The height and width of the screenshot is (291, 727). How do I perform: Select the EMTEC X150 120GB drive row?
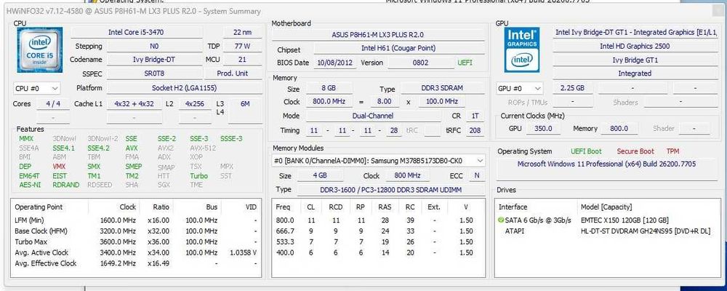click(x=607, y=220)
